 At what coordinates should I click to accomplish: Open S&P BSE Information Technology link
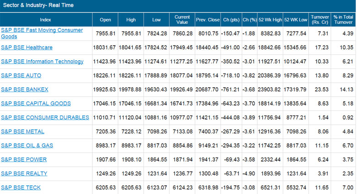pos(42,62)
